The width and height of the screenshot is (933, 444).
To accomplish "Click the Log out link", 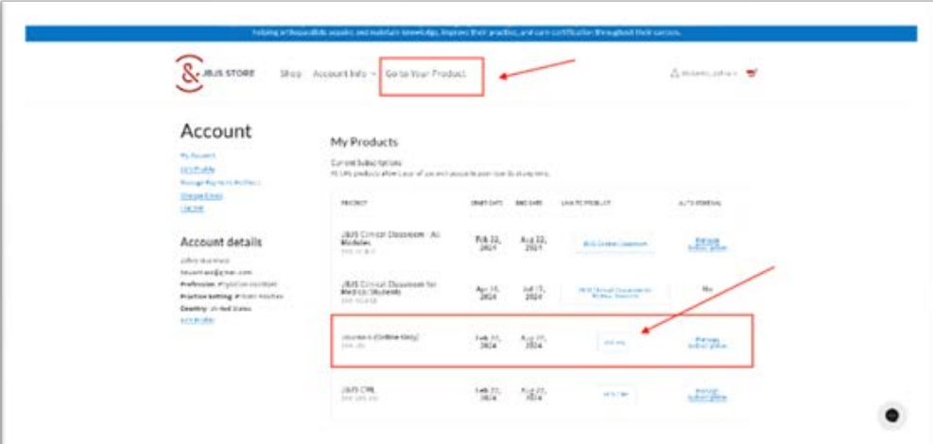I will (190, 208).
